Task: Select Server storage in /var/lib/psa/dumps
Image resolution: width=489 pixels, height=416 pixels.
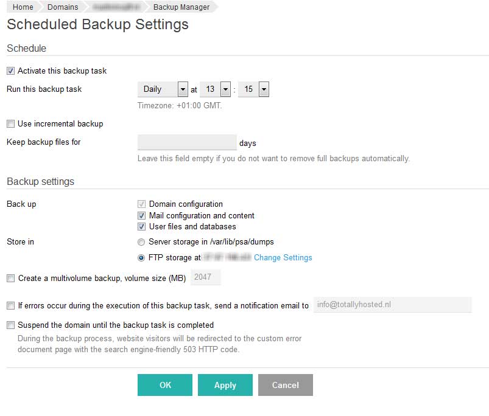Action: 142,242
